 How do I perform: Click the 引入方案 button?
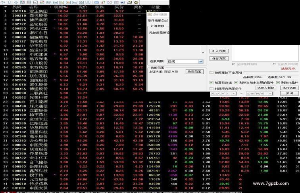(x=219, y=51)
